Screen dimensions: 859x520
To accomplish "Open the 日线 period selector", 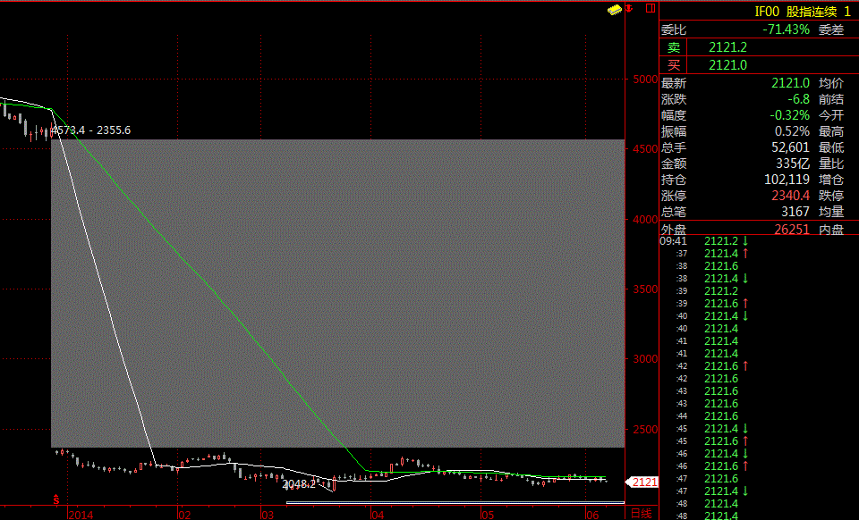I will click(x=641, y=513).
